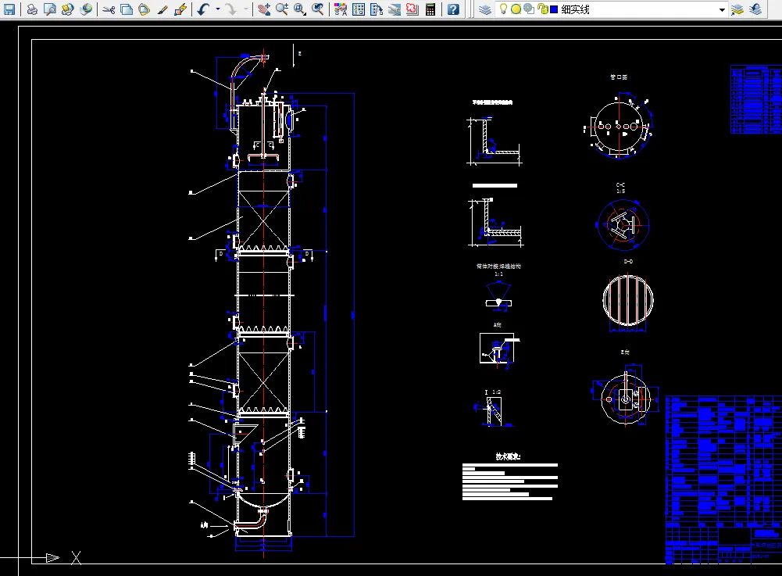Open the 细实线 layer dropdown list
The width and height of the screenshot is (782, 576).
(x=722, y=9)
